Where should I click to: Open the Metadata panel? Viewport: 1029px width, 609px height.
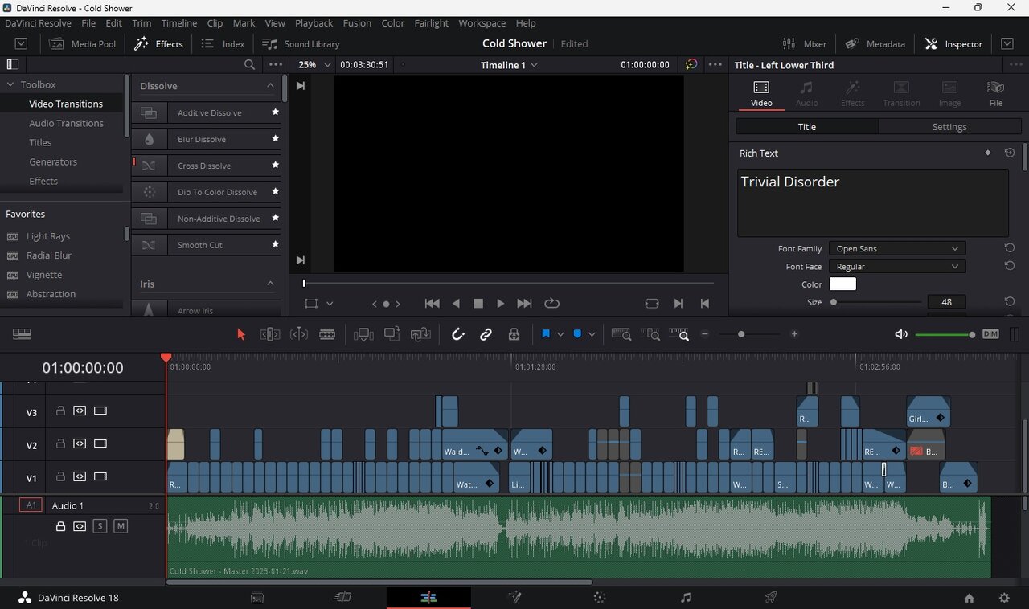pos(875,43)
